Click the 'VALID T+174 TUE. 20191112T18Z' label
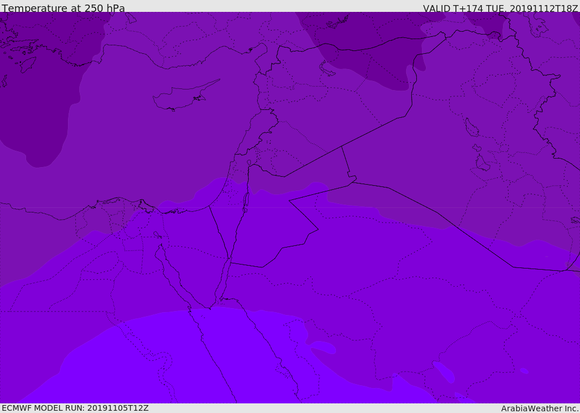The height and width of the screenshot is (413, 580). pyautogui.click(x=501, y=8)
